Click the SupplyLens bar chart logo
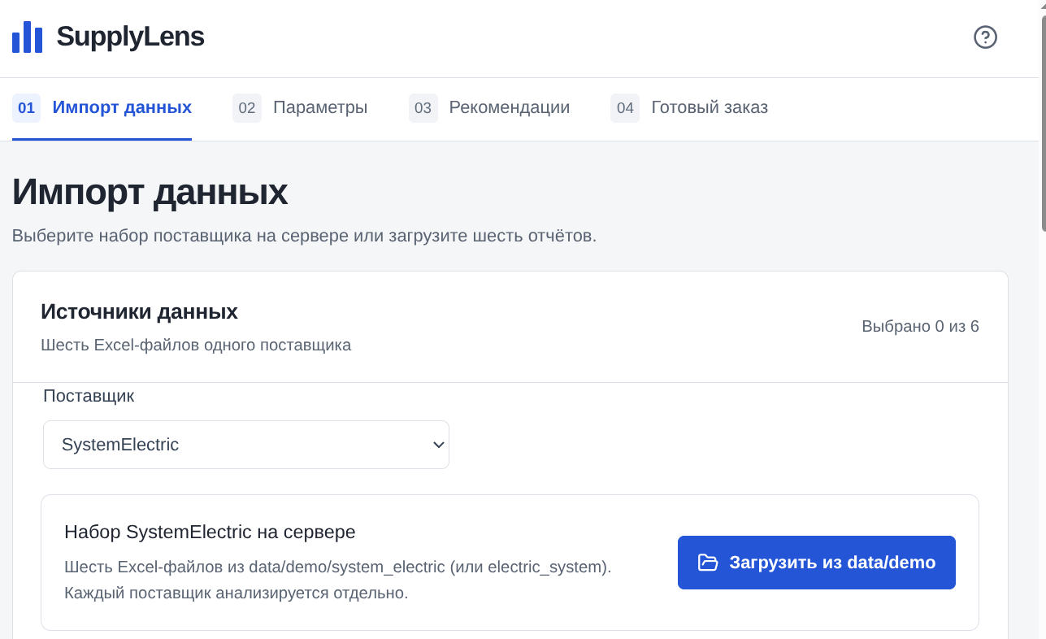The width and height of the screenshot is (1046, 639). coord(27,37)
